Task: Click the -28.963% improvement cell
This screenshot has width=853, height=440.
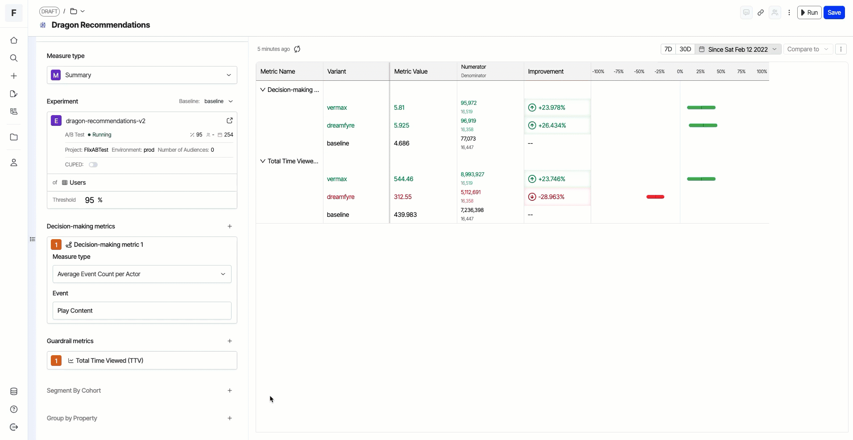Action: click(x=557, y=197)
